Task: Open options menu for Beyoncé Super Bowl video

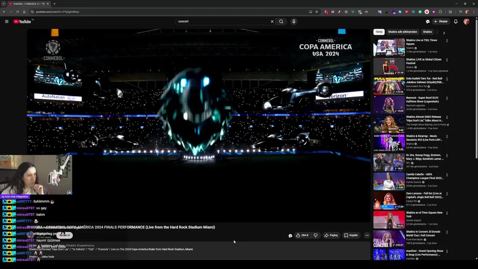Action: coord(447,98)
